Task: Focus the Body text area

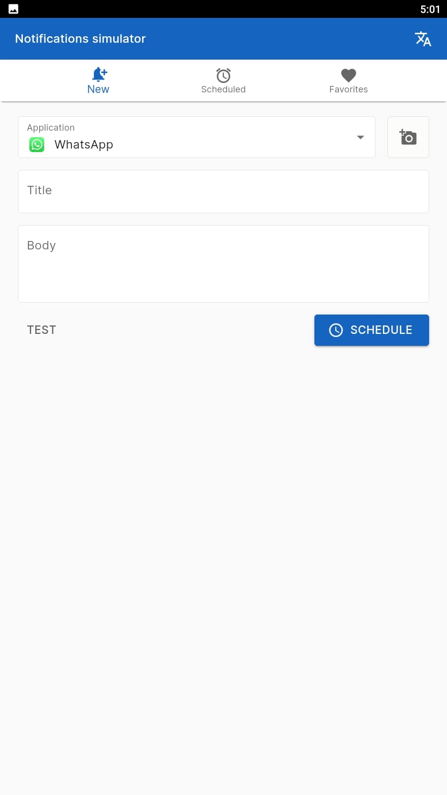Action: (223, 264)
